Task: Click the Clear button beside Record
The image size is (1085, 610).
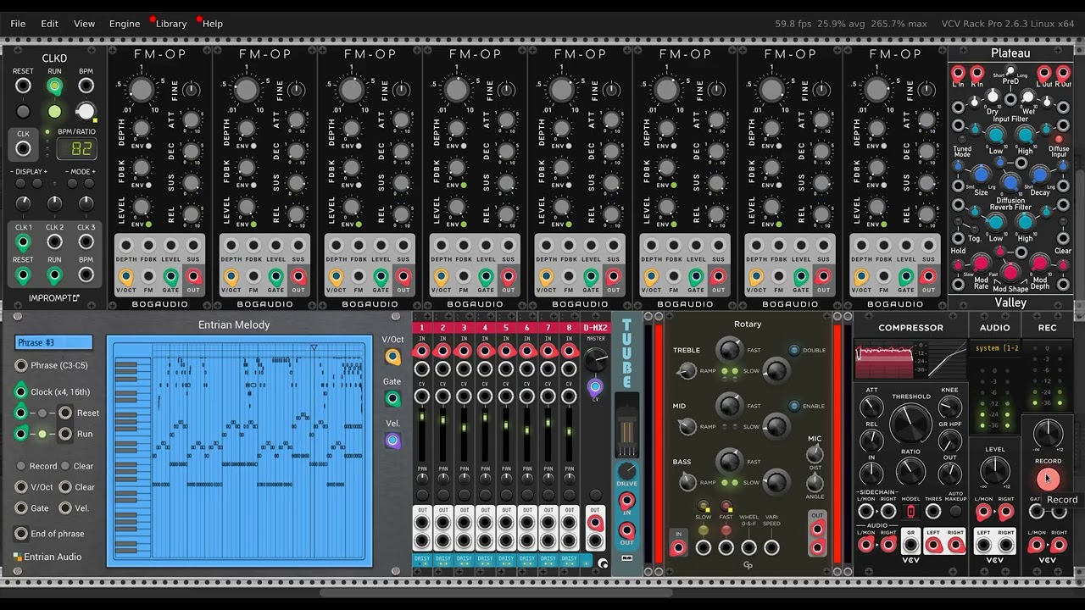Action: [65, 466]
